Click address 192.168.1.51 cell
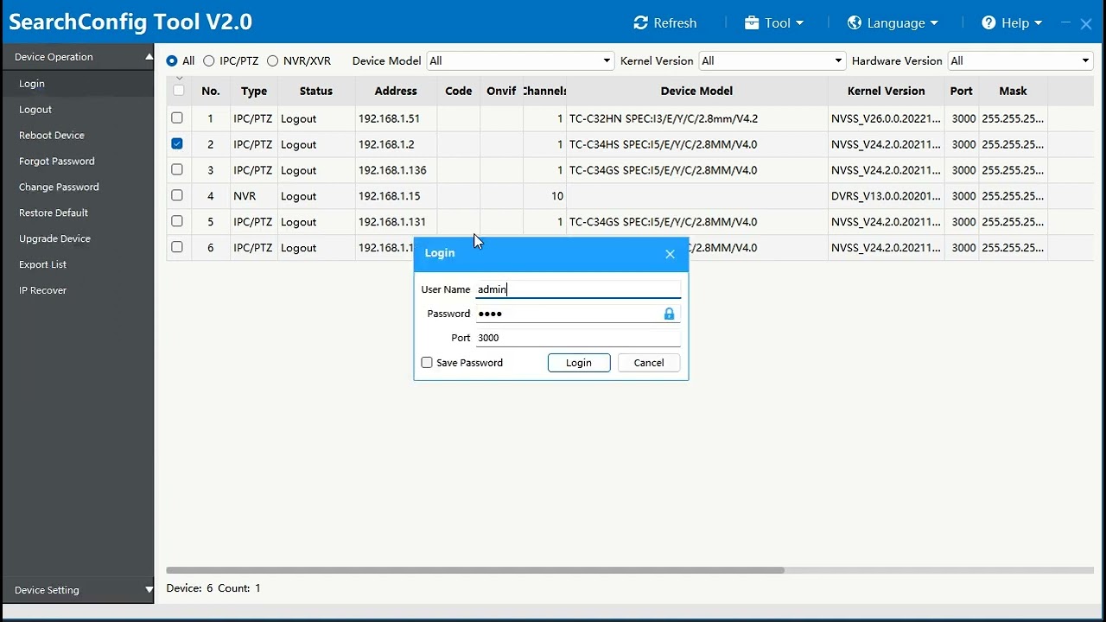 pos(396,118)
